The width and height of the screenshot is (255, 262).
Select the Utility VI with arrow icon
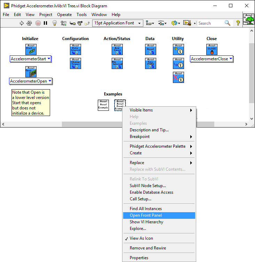pyautogui.click(x=178, y=63)
